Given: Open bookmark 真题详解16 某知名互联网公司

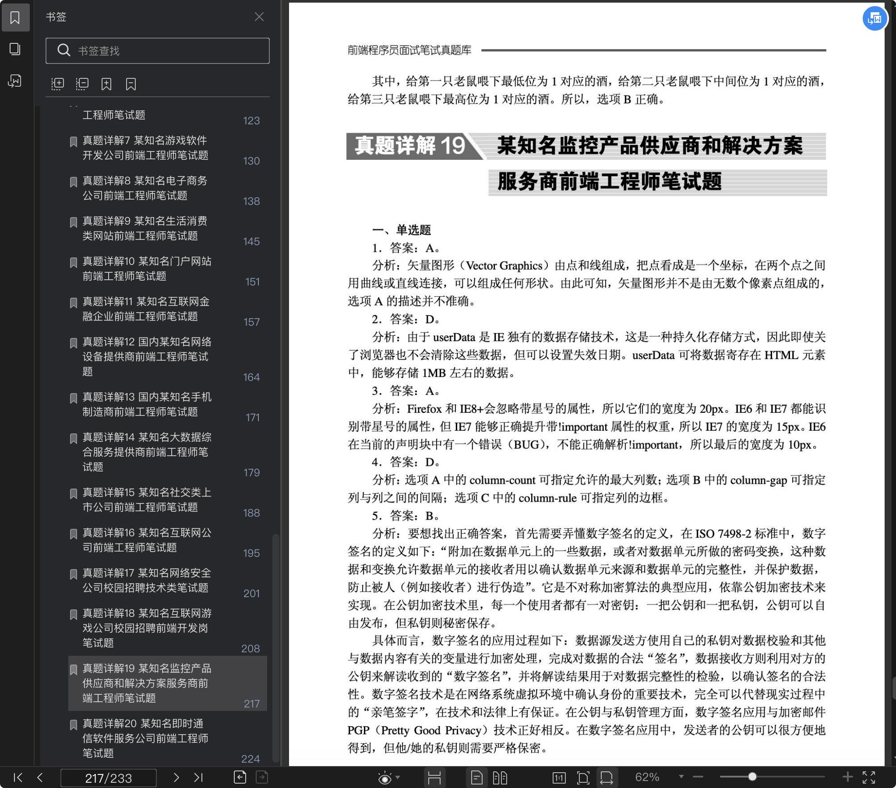Looking at the screenshot, I should (167, 540).
